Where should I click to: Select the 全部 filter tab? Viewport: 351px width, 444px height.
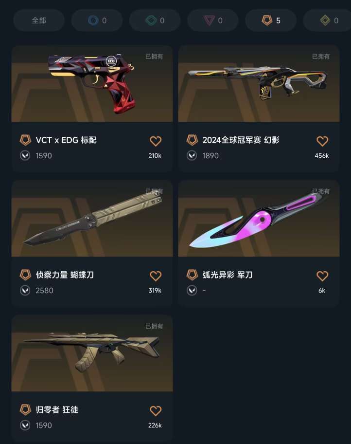pos(39,20)
